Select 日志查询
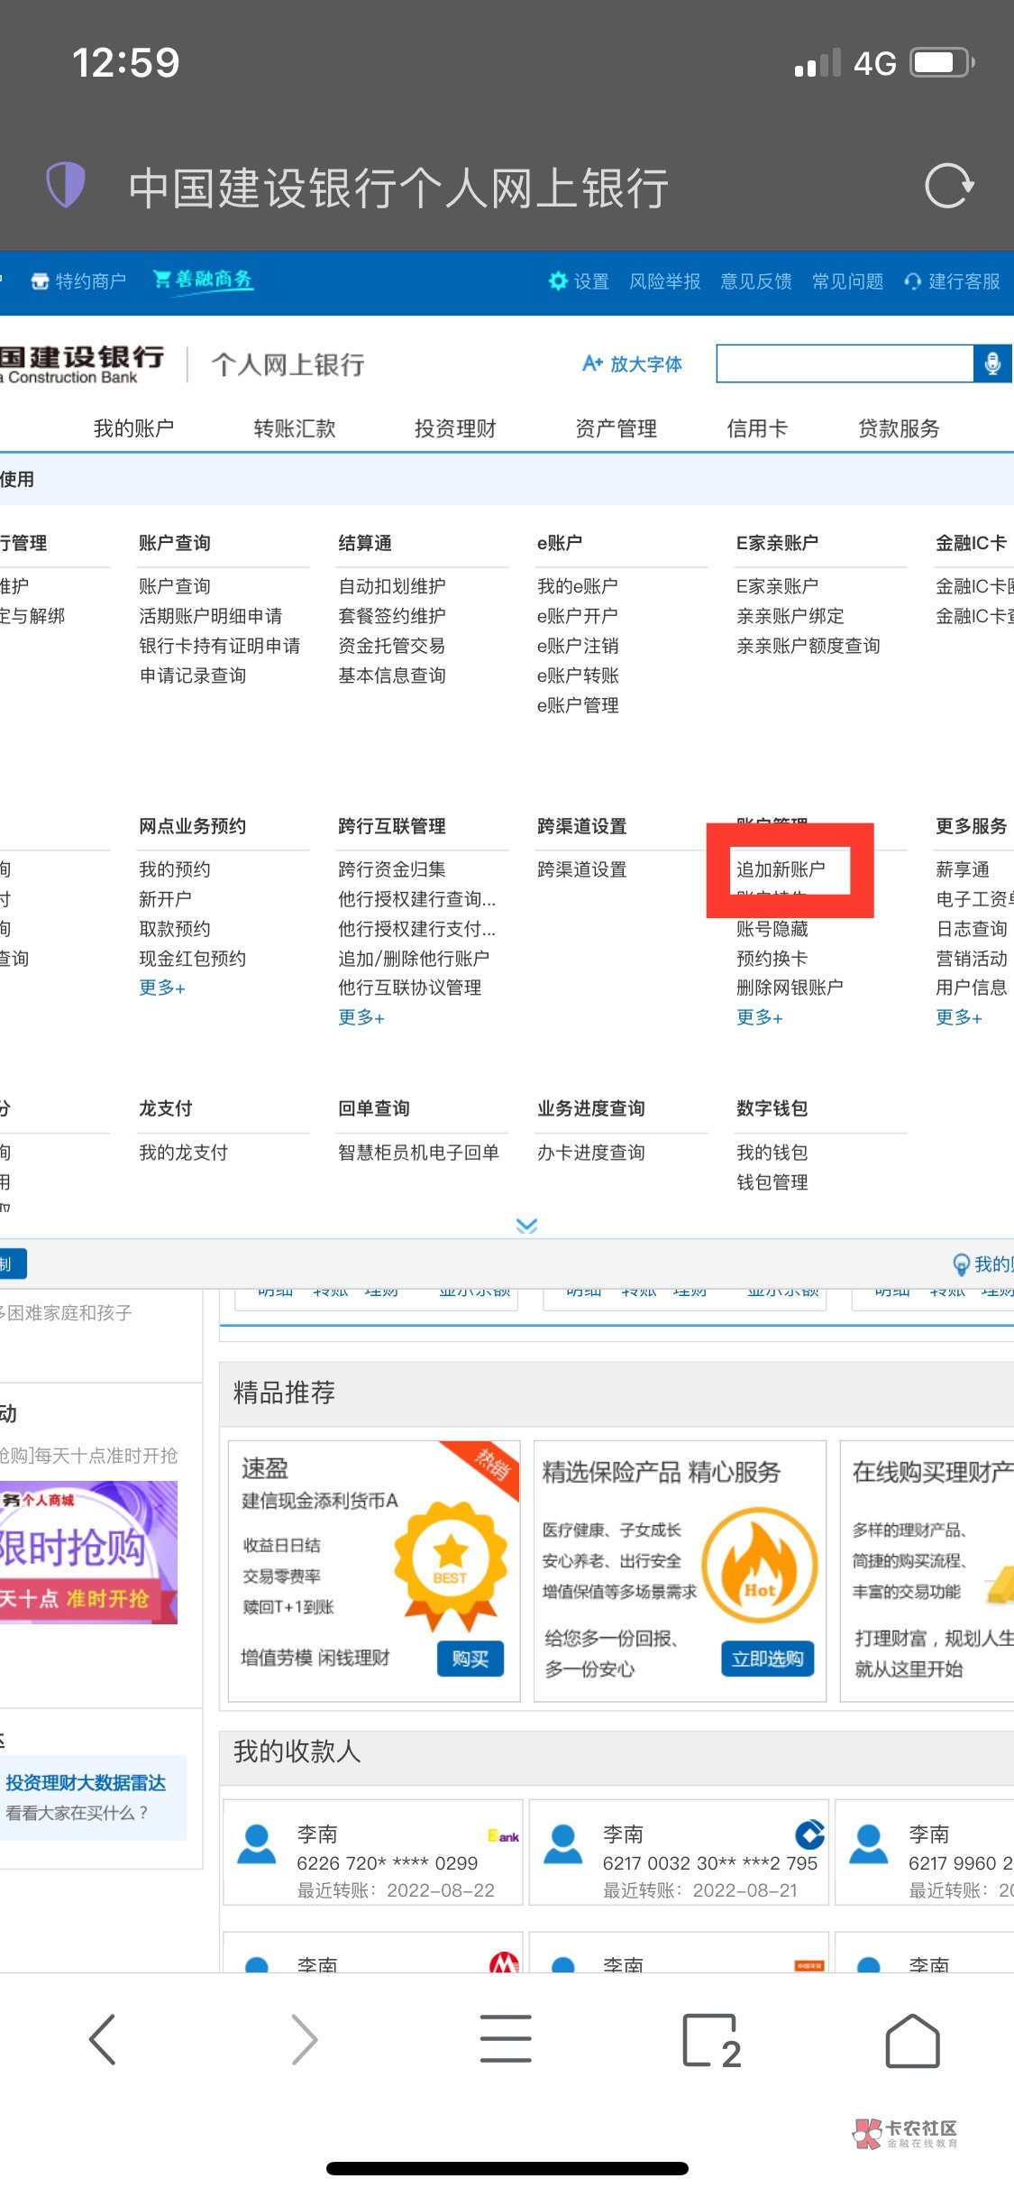 (972, 929)
